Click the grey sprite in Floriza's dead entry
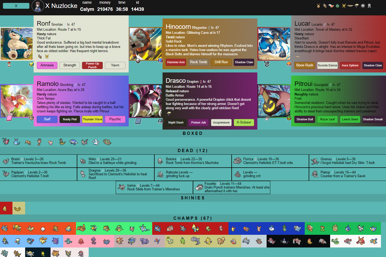 238,161
